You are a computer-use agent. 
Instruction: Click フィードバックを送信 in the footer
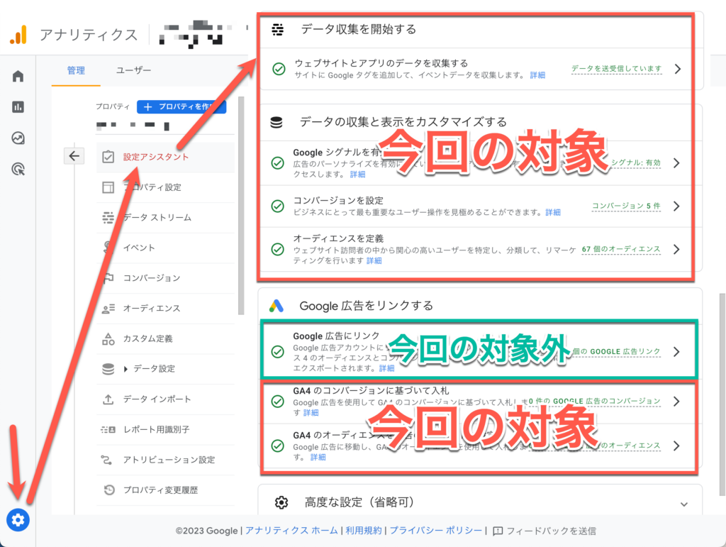[551, 531]
